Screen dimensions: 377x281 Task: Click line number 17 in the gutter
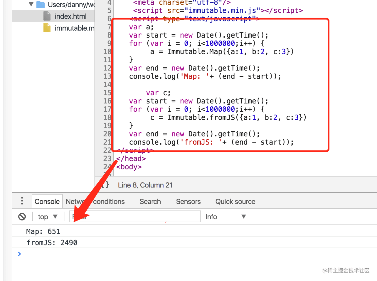107,109
